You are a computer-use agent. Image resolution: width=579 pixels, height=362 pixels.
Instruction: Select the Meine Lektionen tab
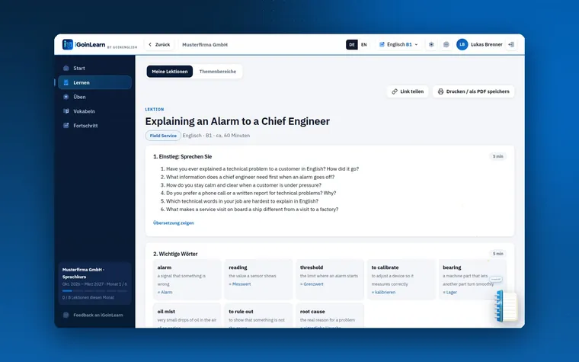tap(170, 72)
